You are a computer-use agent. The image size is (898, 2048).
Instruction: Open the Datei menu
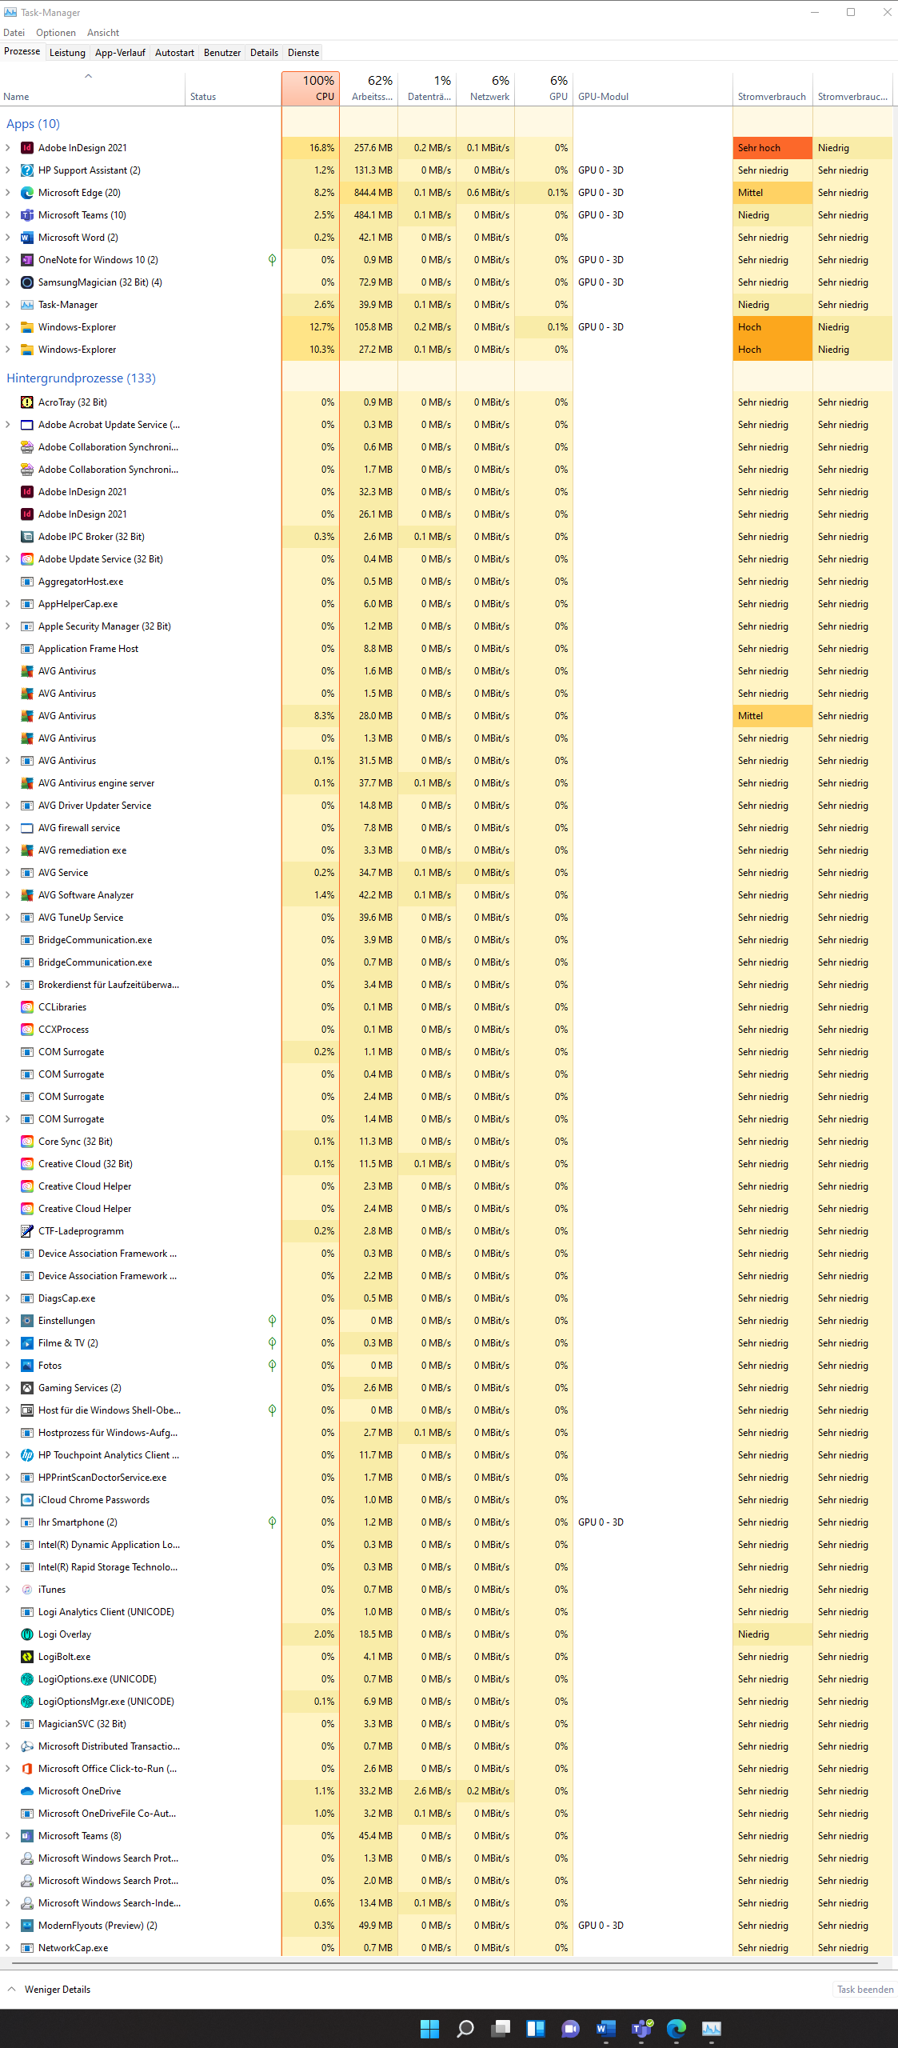[x=14, y=33]
